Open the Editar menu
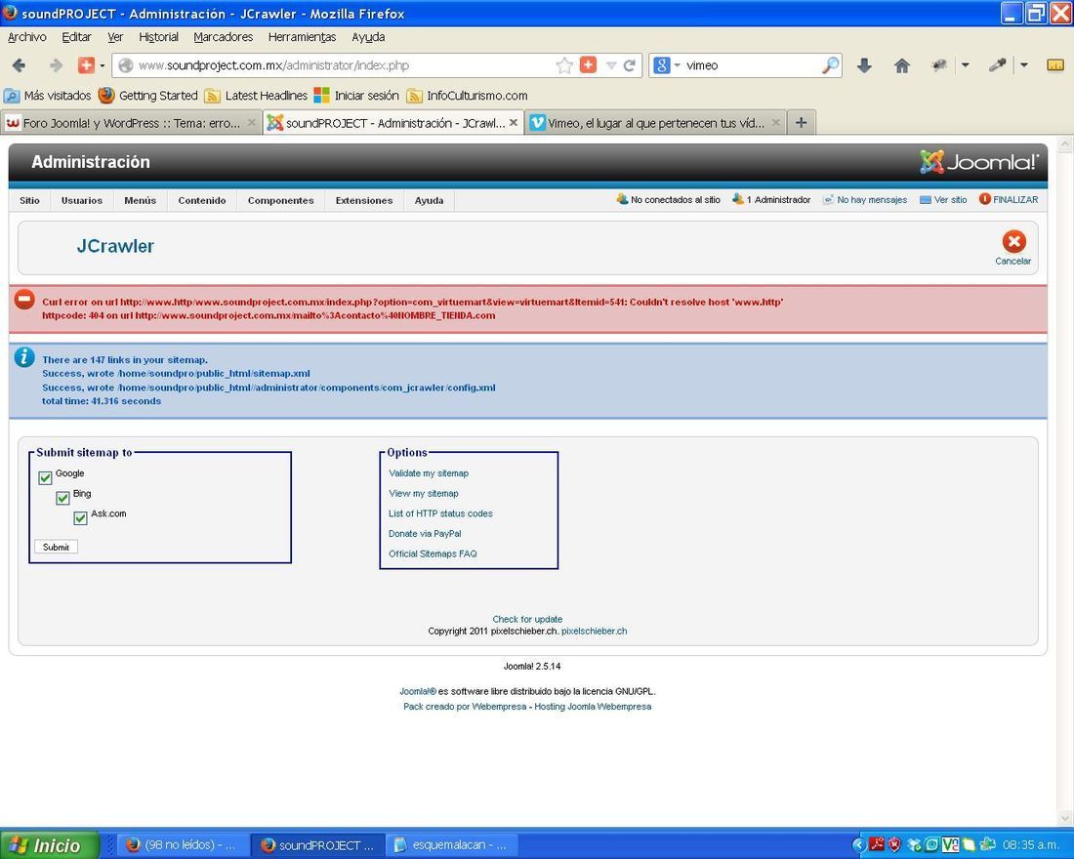The image size is (1074, 859). tap(76, 37)
